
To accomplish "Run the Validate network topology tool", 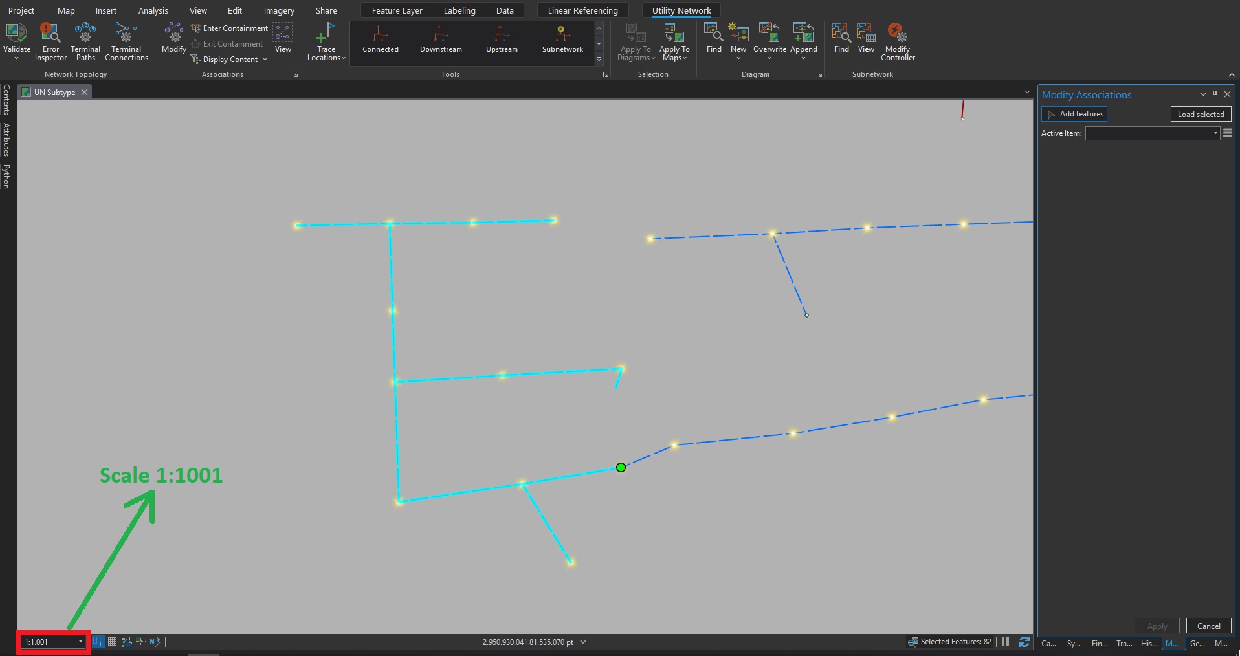I will click(x=16, y=40).
